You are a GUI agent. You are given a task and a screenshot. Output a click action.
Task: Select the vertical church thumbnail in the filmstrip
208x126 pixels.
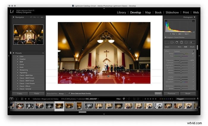(x=79, y=106)
